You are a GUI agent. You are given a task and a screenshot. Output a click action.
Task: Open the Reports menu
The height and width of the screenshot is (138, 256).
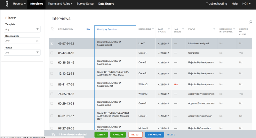(x=19, y=4)
